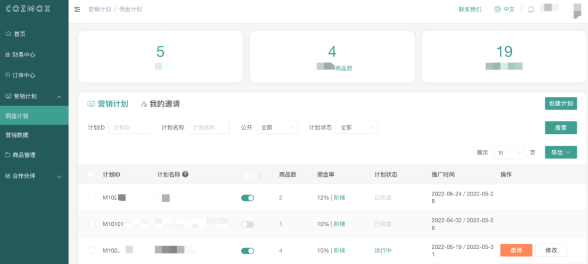This screenshot has height=264, width=588.
Task: Click the sidebar collapse hamburger icon
Action: [x=77, y=9]
